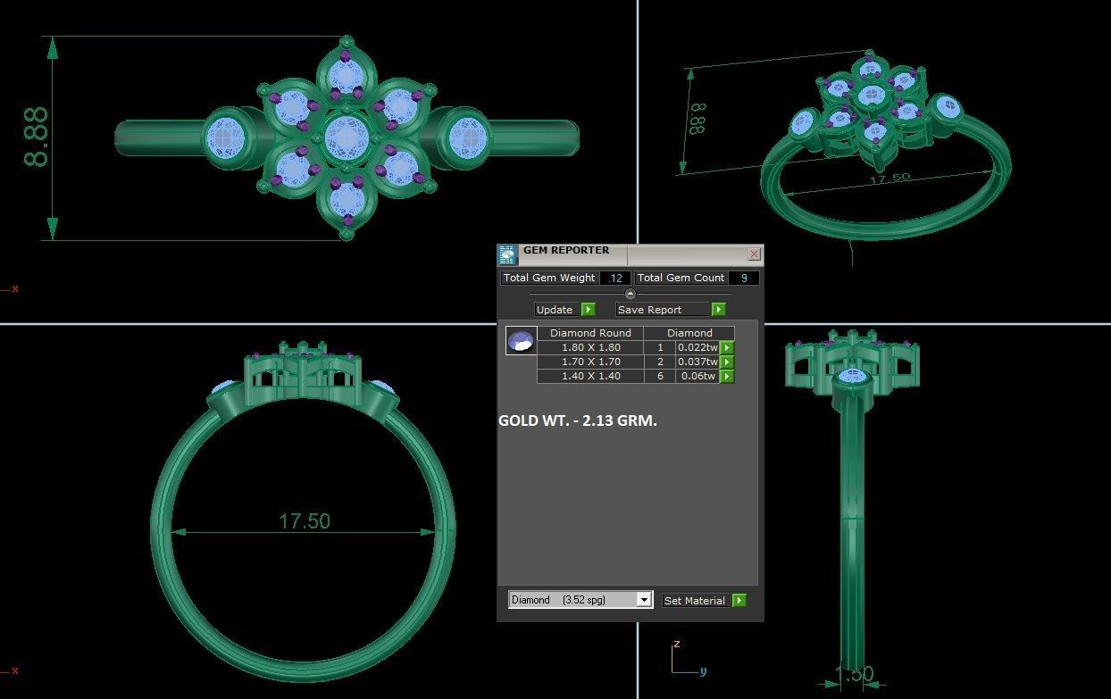Viewport: 1111px width, 699px height.
Task: Click the 8.88 dimension in top view
Action: coord(36,137)
